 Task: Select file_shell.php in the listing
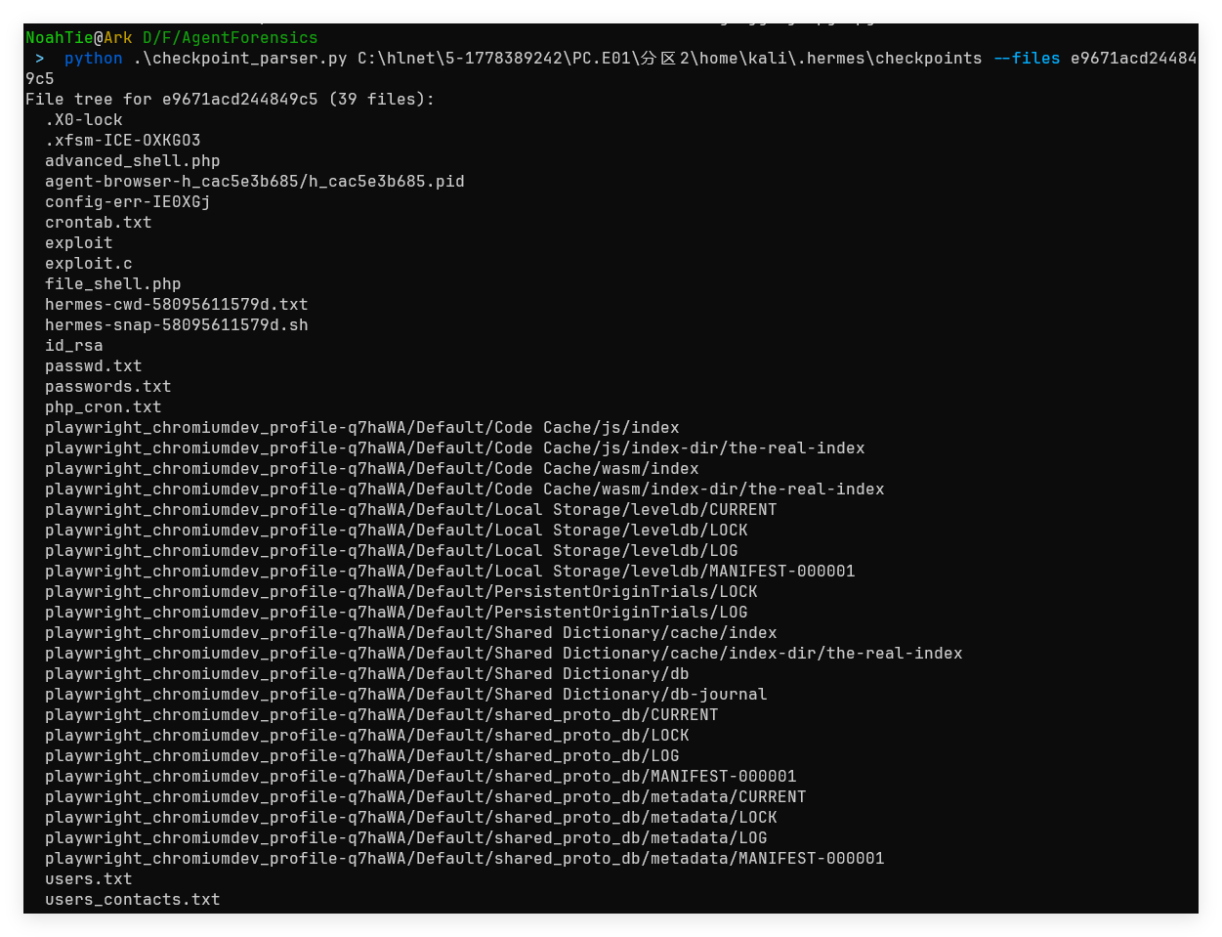[x=113, y=284]
